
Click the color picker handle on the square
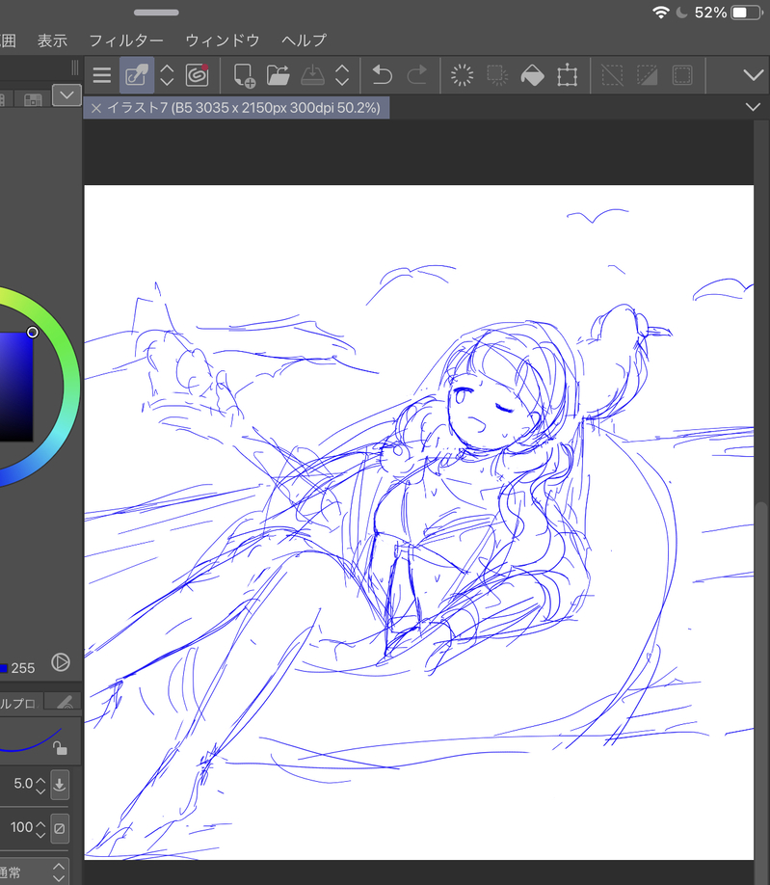pos(32,333)
